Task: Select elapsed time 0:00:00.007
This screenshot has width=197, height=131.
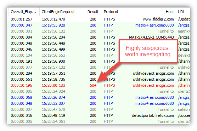Action: click(x=22, y=110)
